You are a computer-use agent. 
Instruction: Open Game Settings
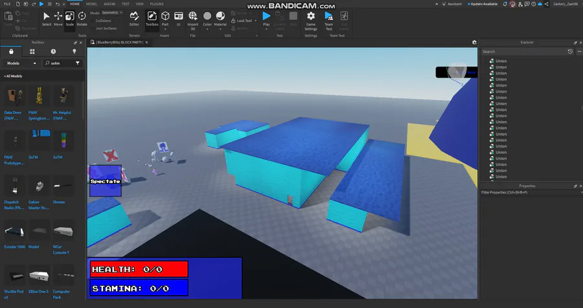(311, 21)
